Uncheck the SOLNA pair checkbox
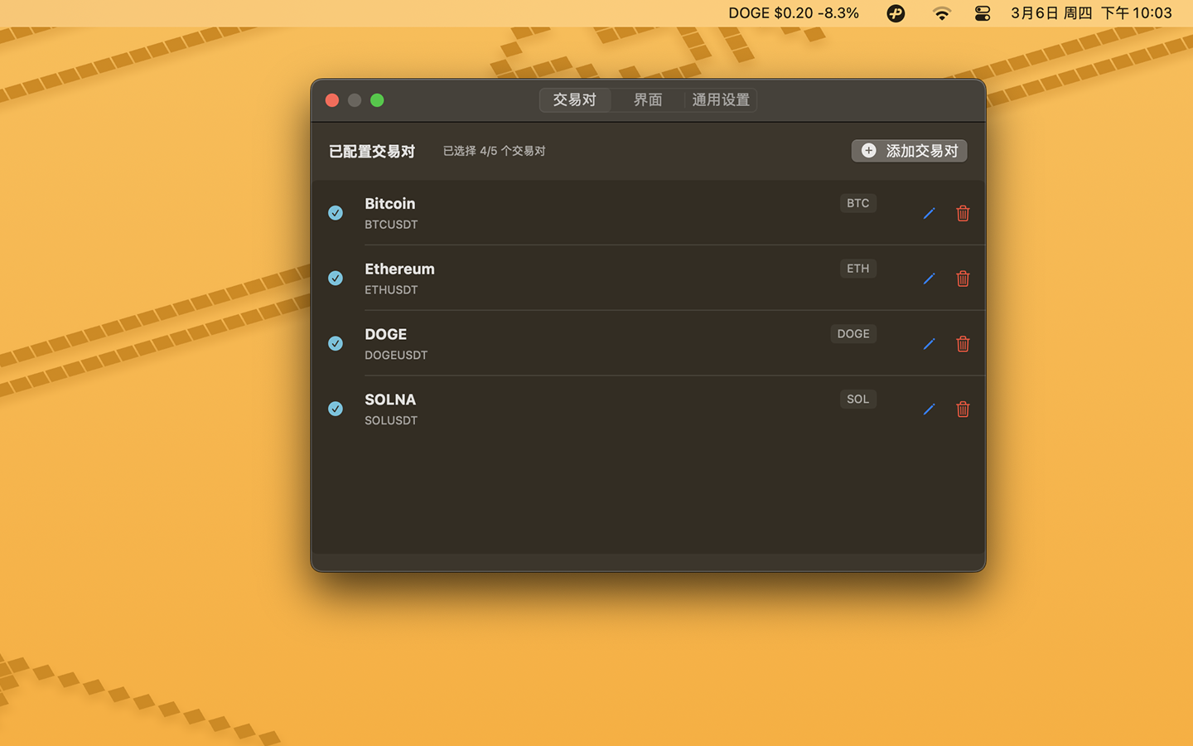The width and height of the screenshot is (1193, 746). 336,409
